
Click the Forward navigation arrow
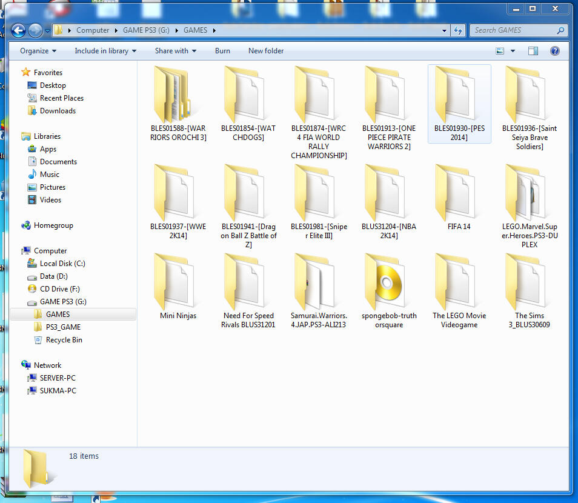(35, 31)
